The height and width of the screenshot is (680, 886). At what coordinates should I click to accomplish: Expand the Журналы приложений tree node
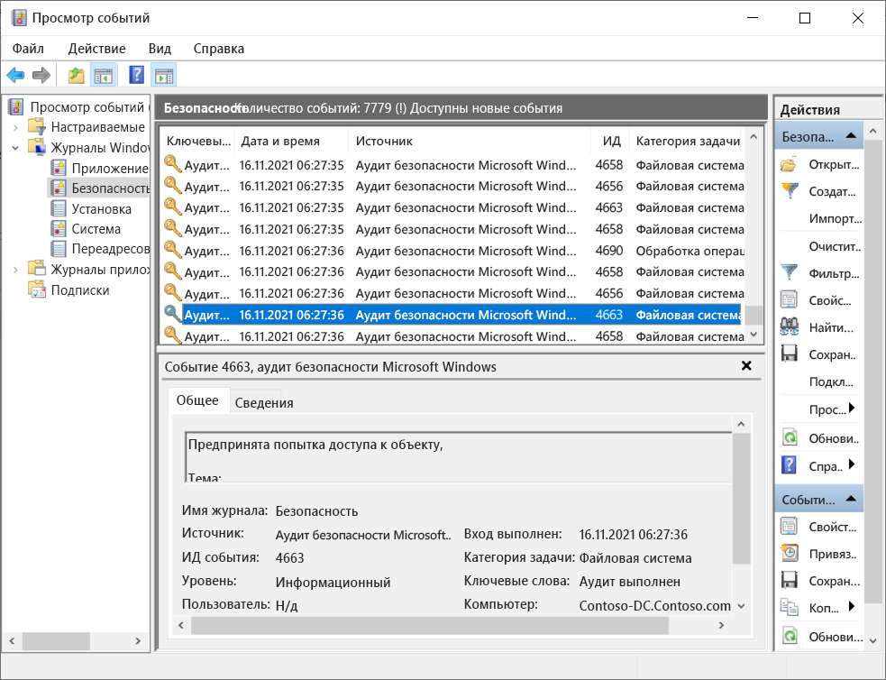pos(16,271)
